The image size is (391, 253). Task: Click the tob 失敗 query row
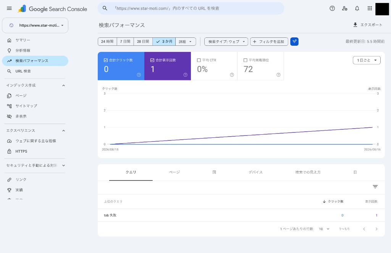[x=241, y=215]
